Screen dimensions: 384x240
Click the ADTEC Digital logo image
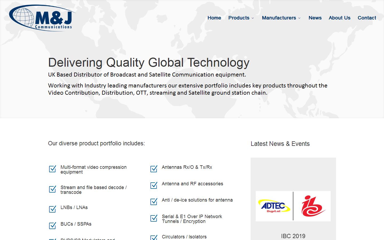(274, 206)
